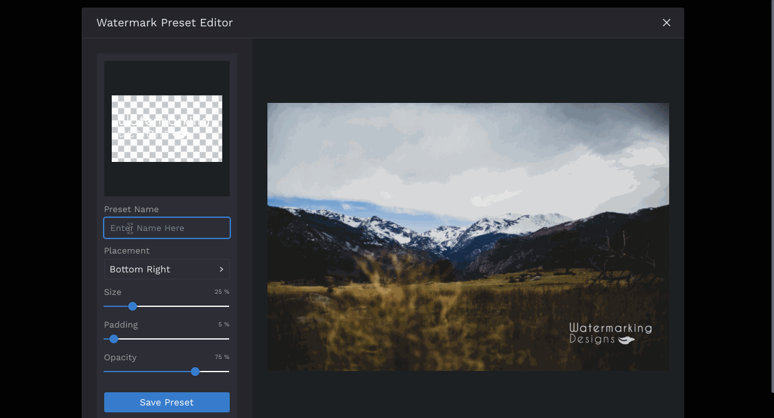Click the Size slider handle
This screenshot has width=774, height=418.
pyautogui.click(x=132, y=306)
